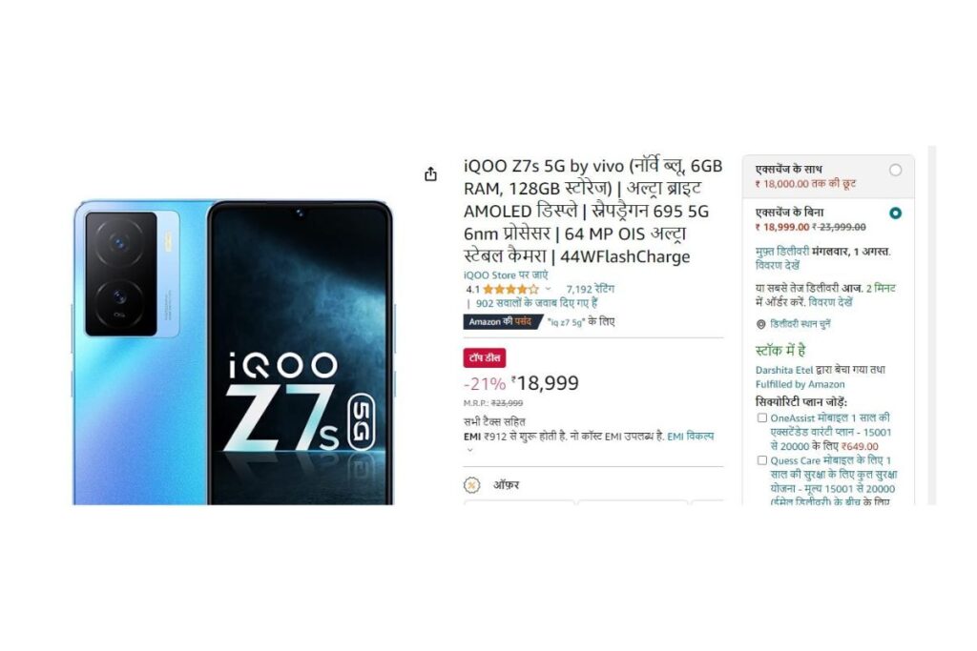Check the Quess Care protection plan checkbox
This screenshot has height=651, width=977.
tap(762, 460)
